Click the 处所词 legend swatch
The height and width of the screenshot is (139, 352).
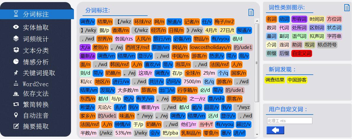(299, 28)
